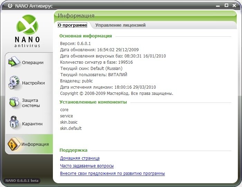Click the Версия: 0.6.0.1 line

click(x=75, y=43)
